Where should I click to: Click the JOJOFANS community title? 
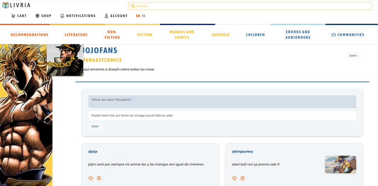pos(100,50)
